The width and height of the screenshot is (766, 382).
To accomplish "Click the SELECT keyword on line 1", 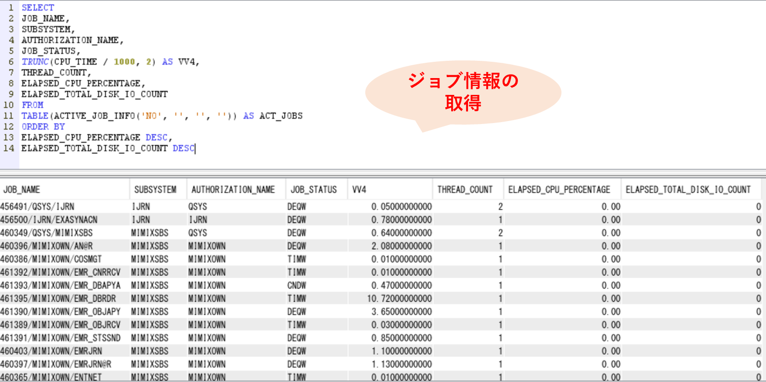I will (x=37, y=7).
